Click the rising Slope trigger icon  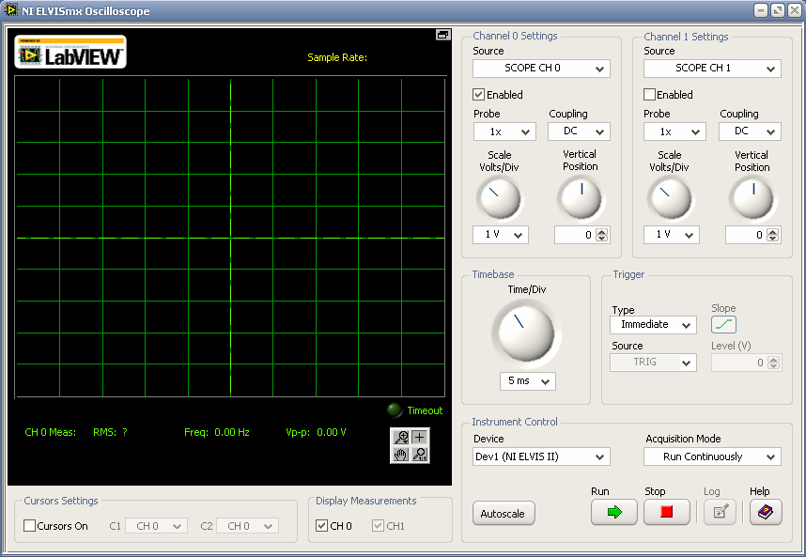[x=723, y=325]
